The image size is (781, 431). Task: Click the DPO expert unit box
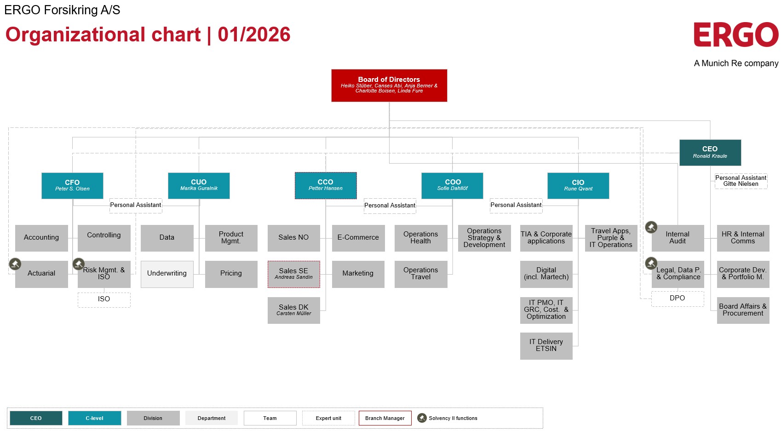(677, 299)
